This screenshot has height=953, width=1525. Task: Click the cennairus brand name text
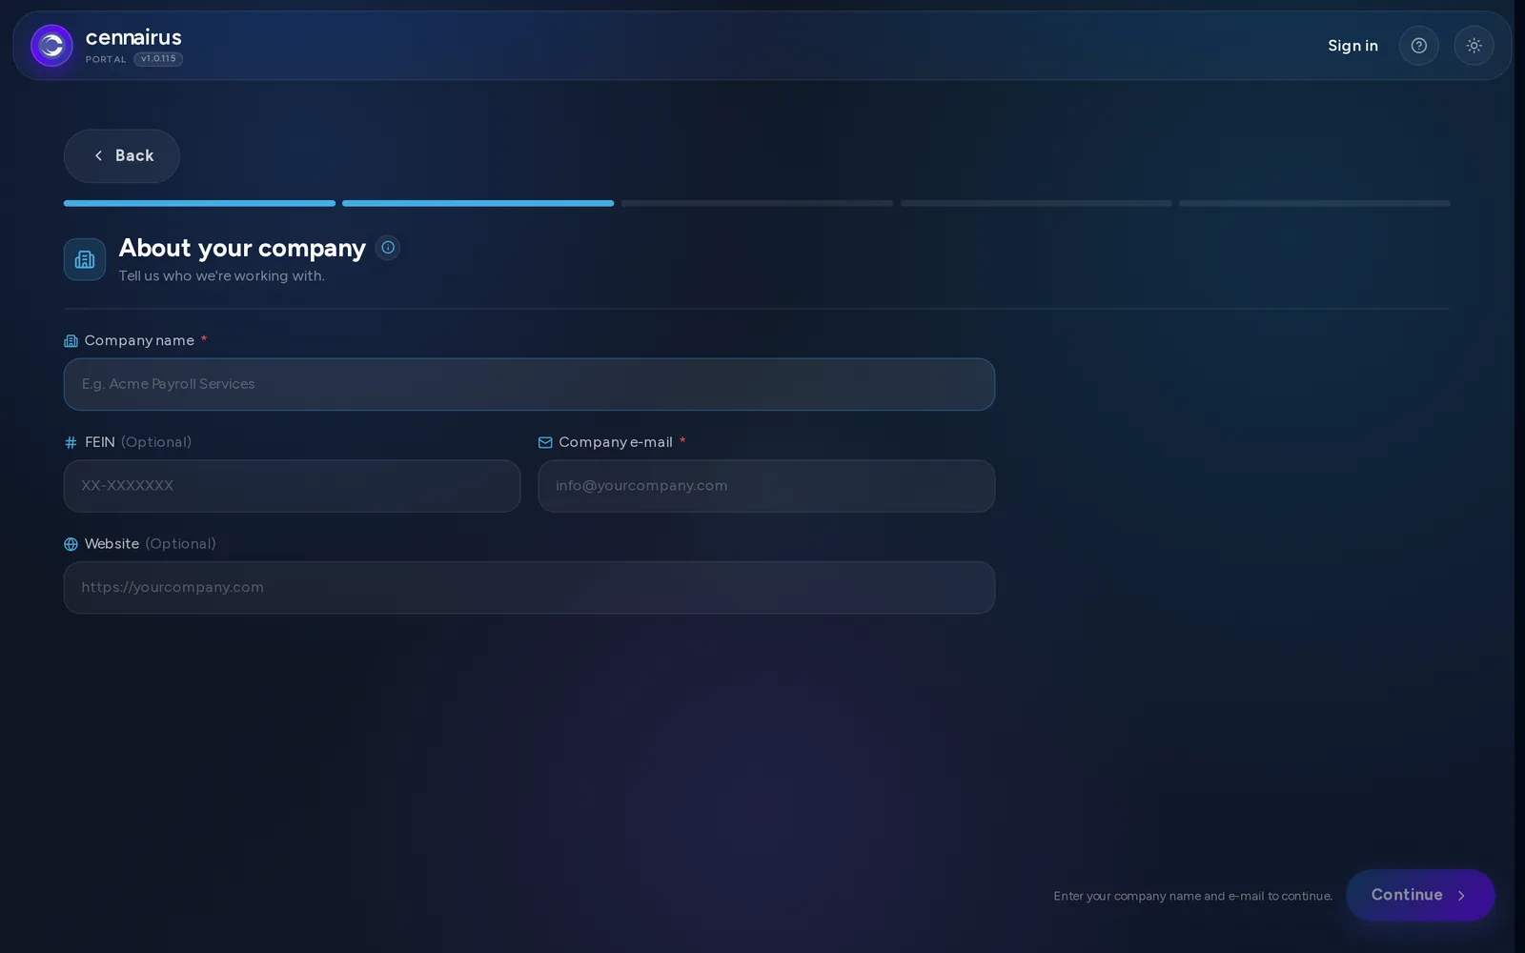pyautogui.click(x=133, y=37)
